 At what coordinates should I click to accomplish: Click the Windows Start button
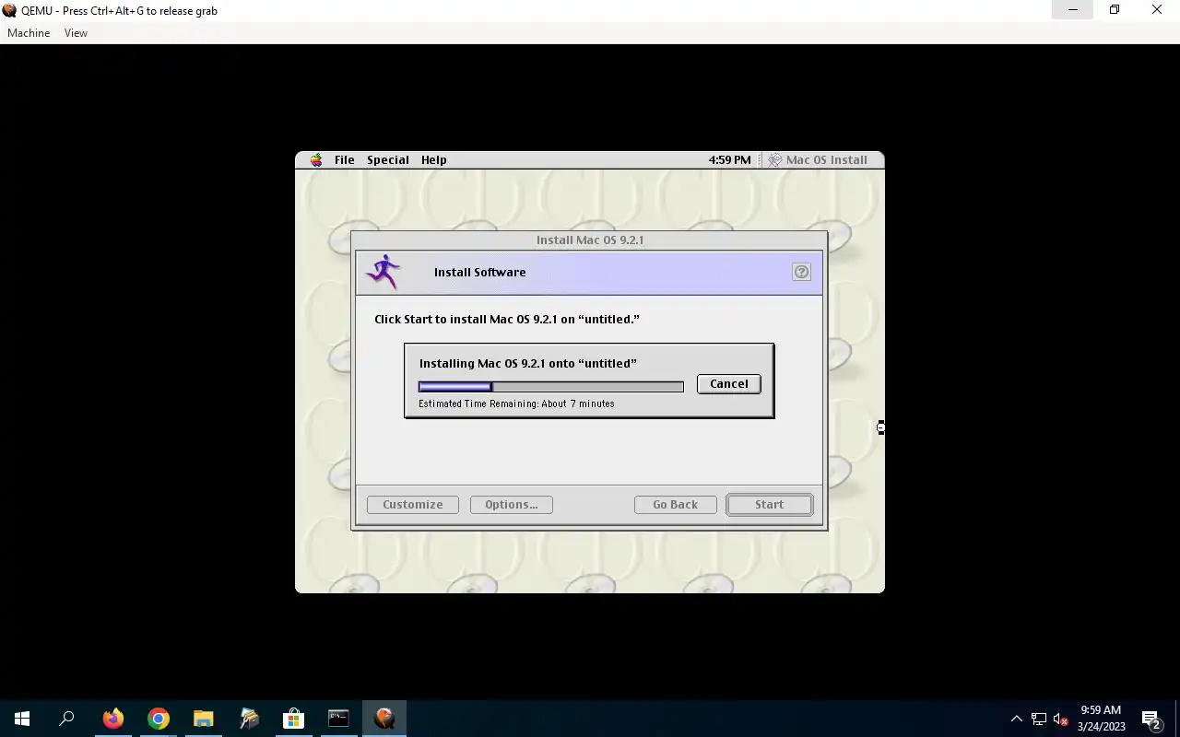pos(22,719)
